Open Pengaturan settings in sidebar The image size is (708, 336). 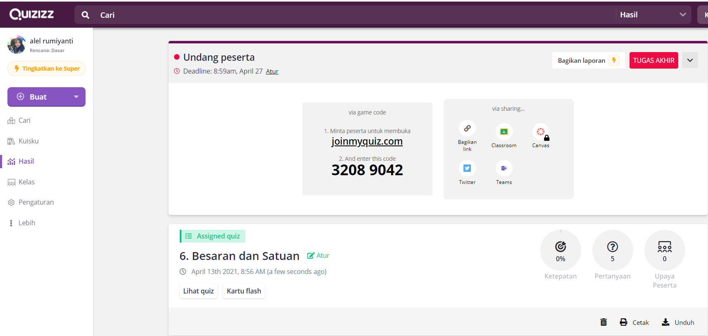tap(36, 202)
